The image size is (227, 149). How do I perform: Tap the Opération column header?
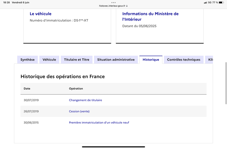(x=76, y=89)
